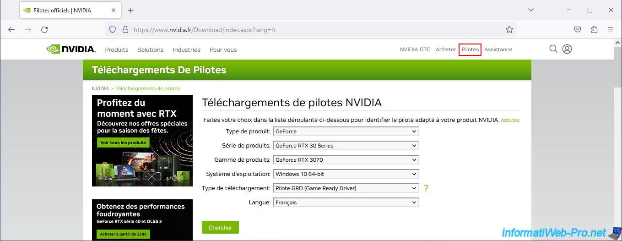This screenshot has width=622, height=241.
Task: Expand the Type de téléchargement dropdown
Action: [x=346, y=188]
